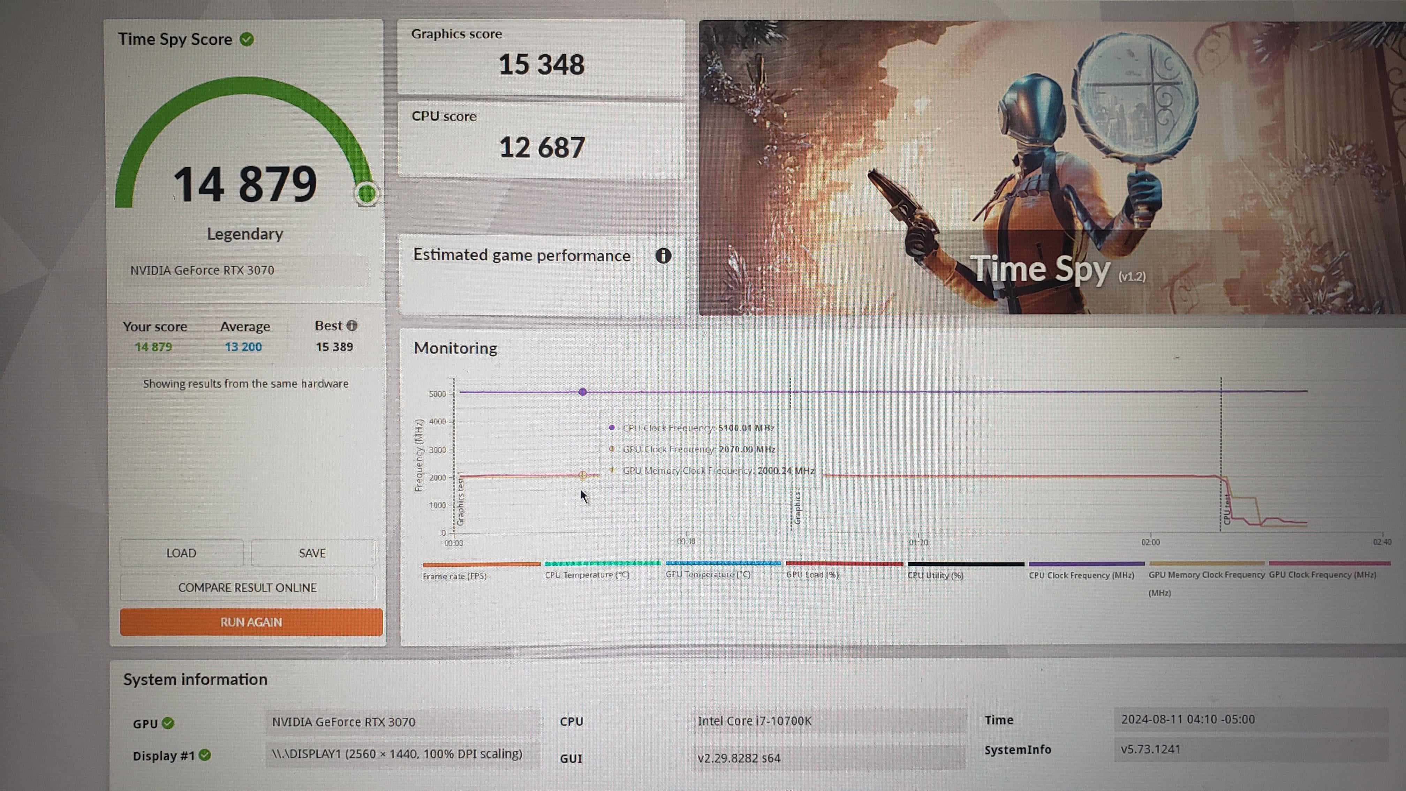
Task: Click the green checkmark beside Time Spy Score
Action: click(x=247, y=39)
